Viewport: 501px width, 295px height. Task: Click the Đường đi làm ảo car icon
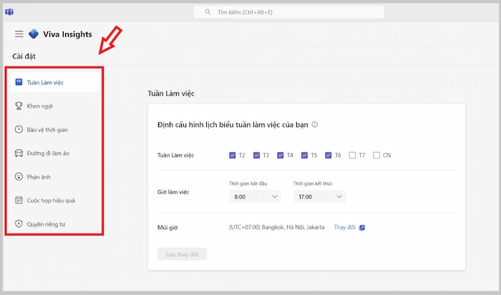pyautogui.click(x=19, y=153)
